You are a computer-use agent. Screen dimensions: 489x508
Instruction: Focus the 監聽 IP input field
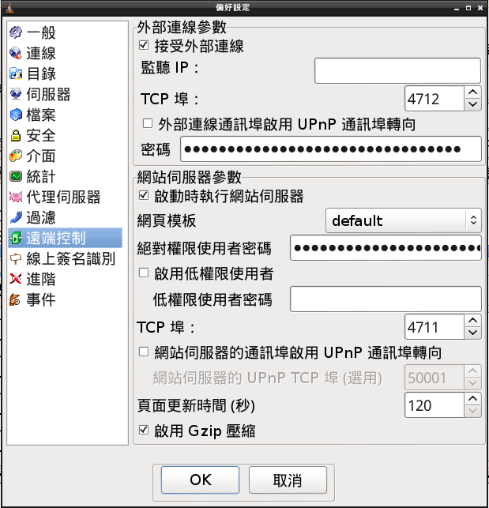click(x=397, y=70)
